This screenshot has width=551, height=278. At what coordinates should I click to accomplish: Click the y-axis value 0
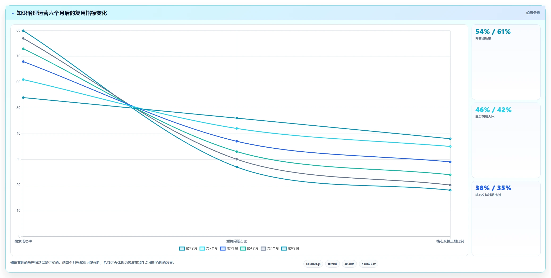19,236
